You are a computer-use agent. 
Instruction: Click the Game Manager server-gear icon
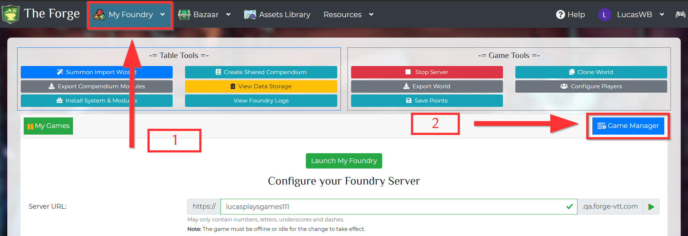point(601,126)
